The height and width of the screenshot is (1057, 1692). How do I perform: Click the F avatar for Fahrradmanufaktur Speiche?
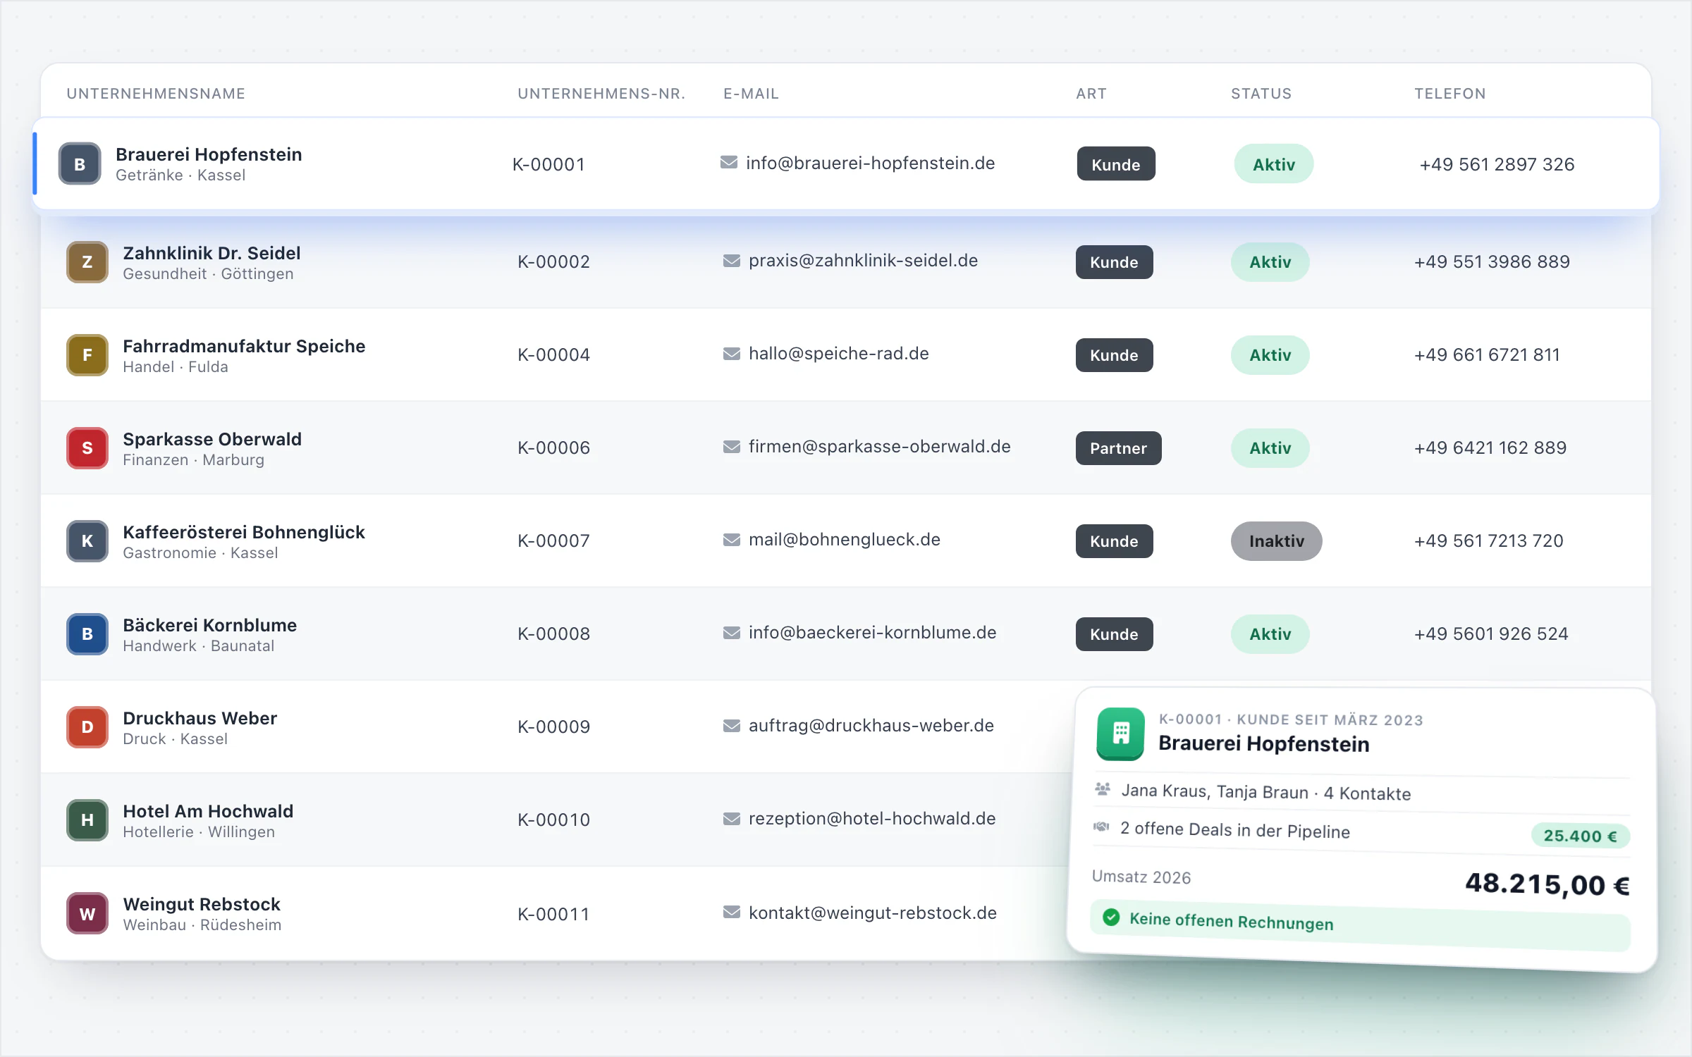tap(87, 355)
